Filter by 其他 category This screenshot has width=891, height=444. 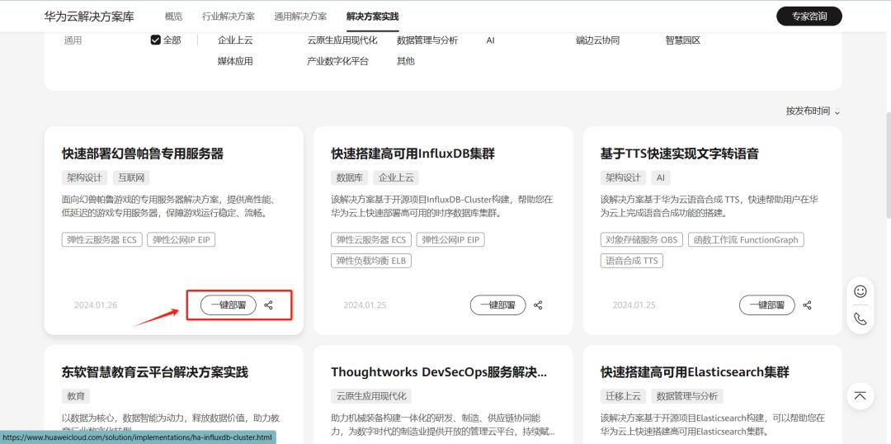coord(406,61)
